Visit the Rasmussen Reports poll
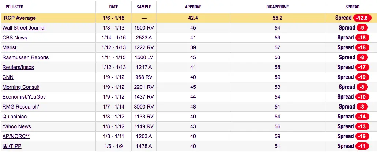Image resolution: width=377 pixels, height=152 pixels. coord(26,57)
